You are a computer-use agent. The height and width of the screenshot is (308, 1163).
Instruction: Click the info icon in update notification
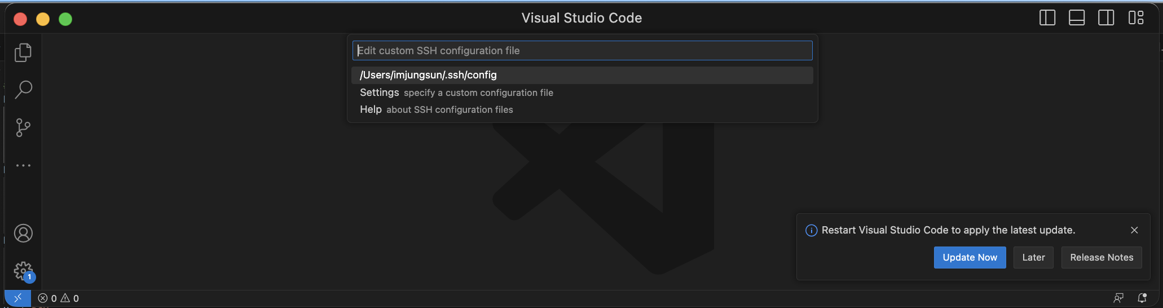pyautogui.click(x=811, y=230)
